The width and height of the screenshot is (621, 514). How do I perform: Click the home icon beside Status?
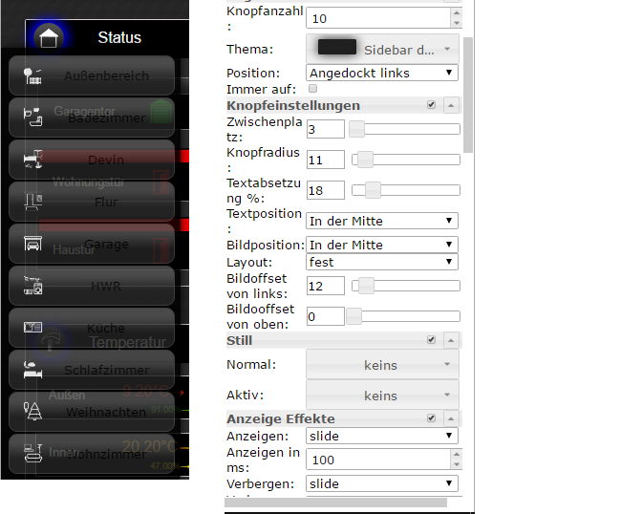pyautogui.click(x=51, y=37)
